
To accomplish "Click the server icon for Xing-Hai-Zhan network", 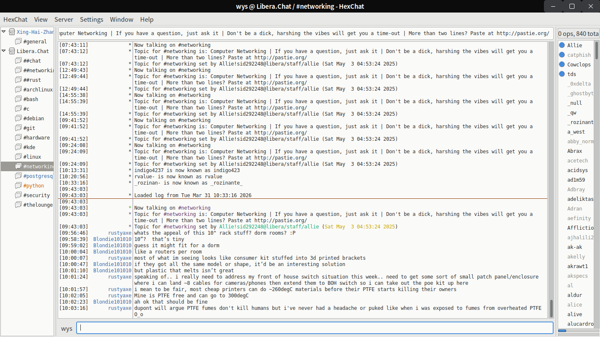I will tap(12, 32).
